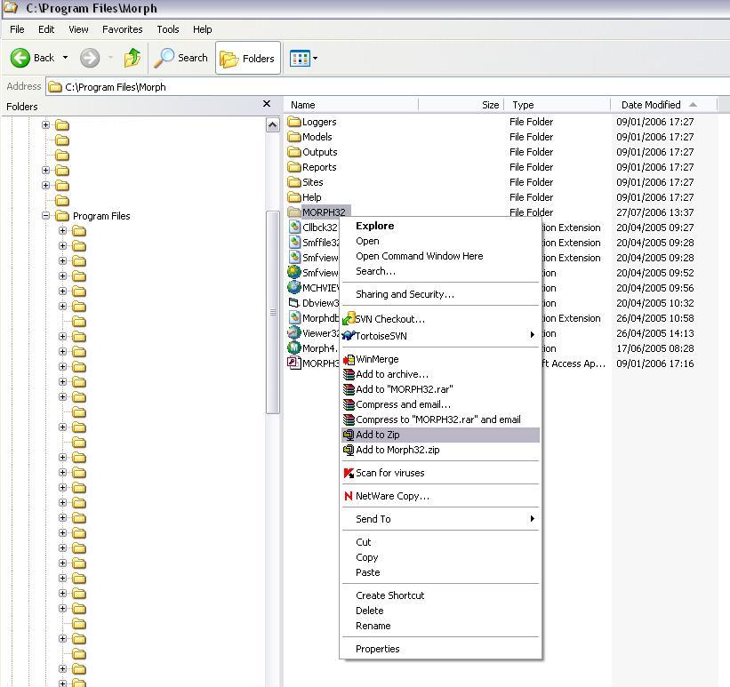Launch WinMerge from the context menu
Screen dimensions: 730x687
click(x=377, y=359)
